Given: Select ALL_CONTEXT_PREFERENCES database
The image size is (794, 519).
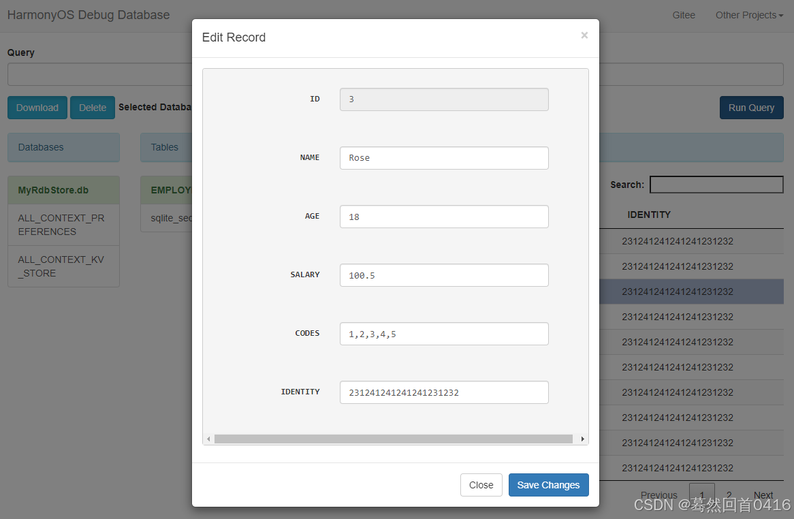Looking at the screenshot, I should [64, 225].
